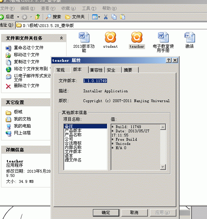The height and width of the screenshot is (219, 207).
Task: Select the 激活 Word document
Action: click(189, 40)
